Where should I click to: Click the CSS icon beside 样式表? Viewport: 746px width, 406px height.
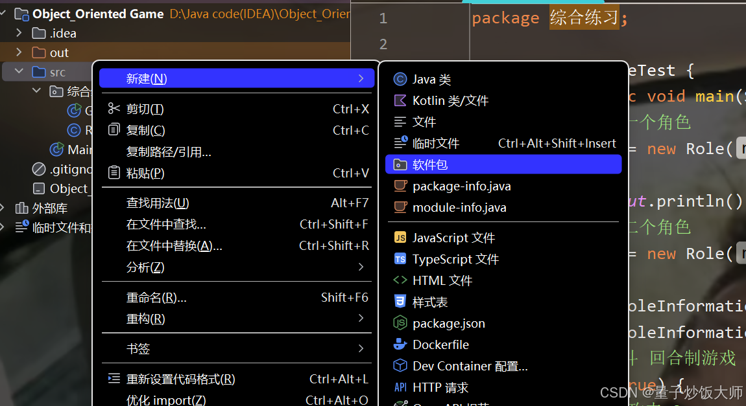[400, 301]
